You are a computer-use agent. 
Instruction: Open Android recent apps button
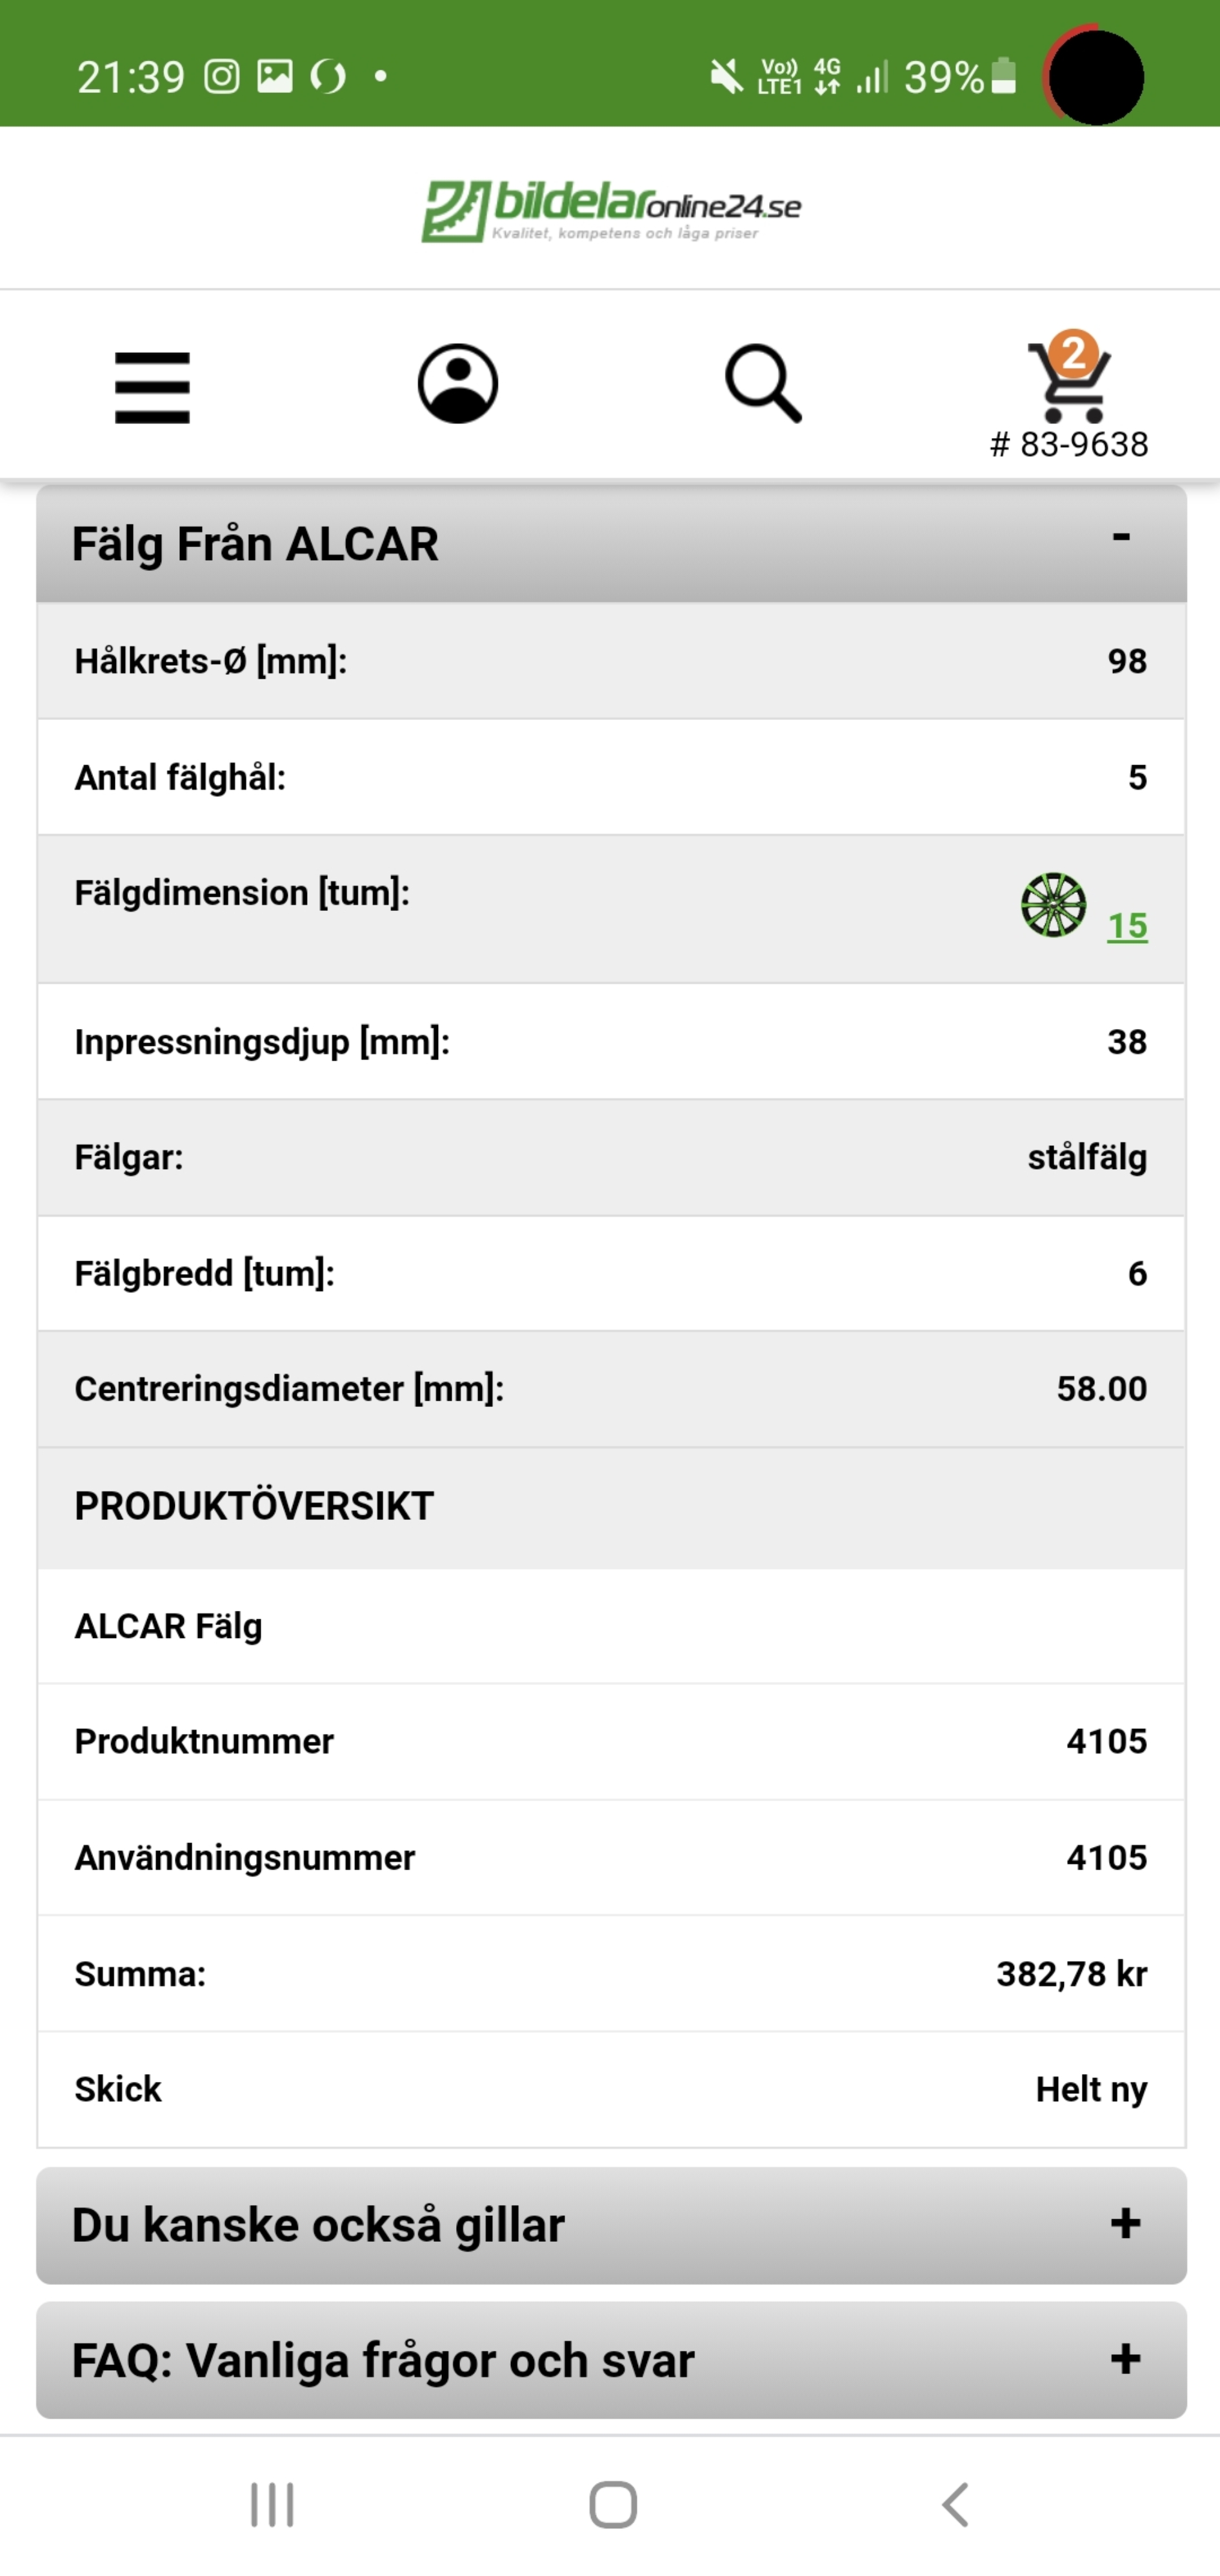click(272, 2505)
